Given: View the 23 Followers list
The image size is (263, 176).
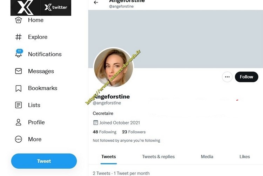Looking at the screenshot, I should point(134,132).
